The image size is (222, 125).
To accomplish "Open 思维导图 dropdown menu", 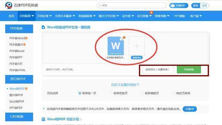I will pos(162,16).
